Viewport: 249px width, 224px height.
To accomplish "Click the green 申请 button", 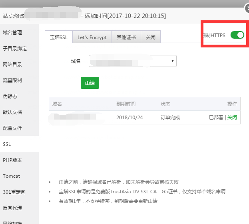I will click(90, 83).
